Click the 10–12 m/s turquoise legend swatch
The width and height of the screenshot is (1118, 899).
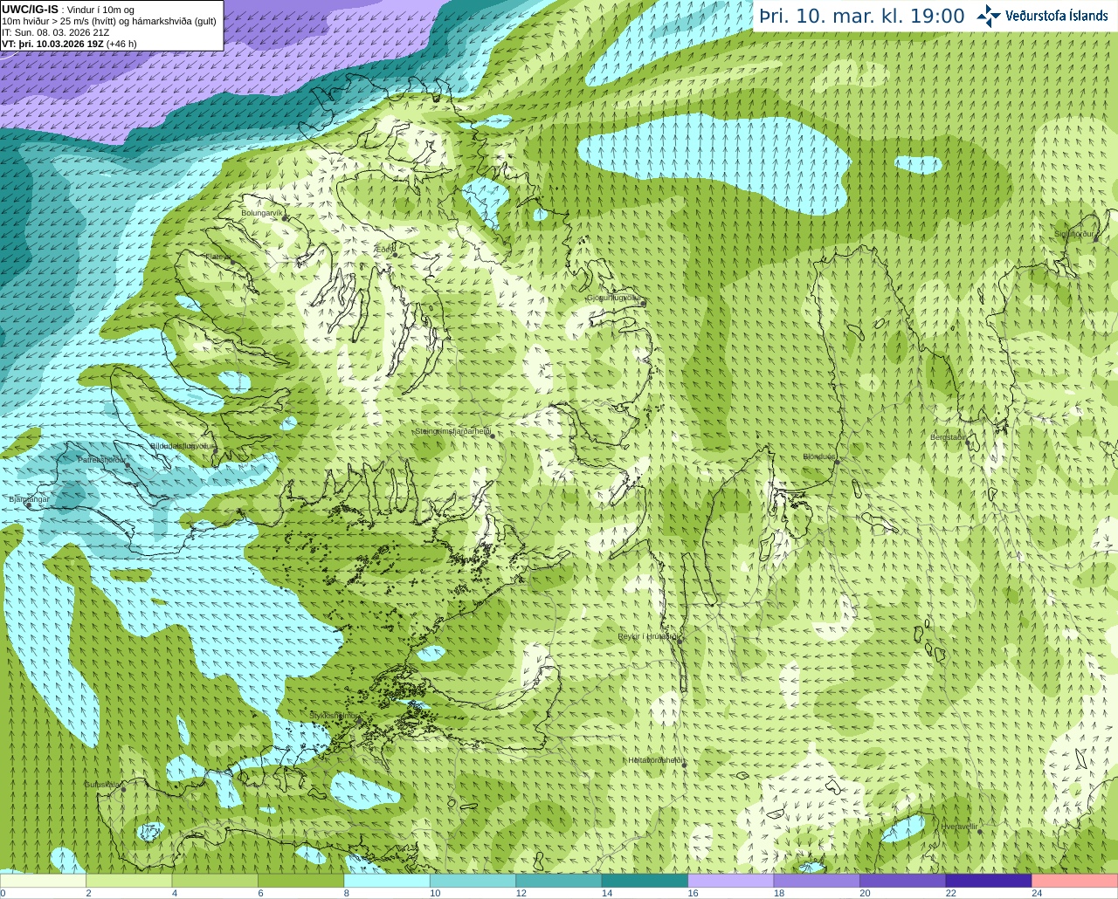point(473,881)
